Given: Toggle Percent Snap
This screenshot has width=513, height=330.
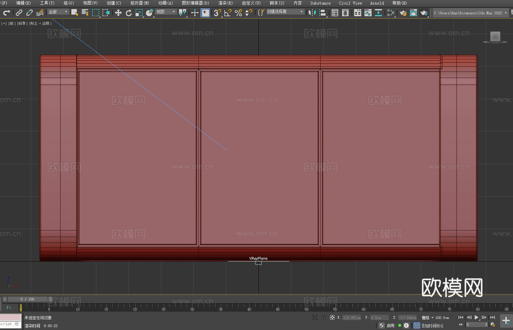Looking at the screenshot, I should (x=238, y=13).
